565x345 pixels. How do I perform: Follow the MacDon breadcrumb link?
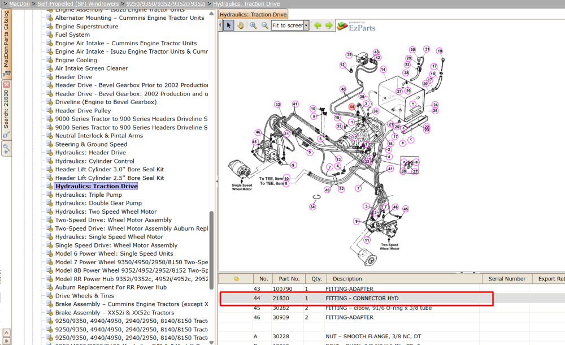click(x=19, y=3)
